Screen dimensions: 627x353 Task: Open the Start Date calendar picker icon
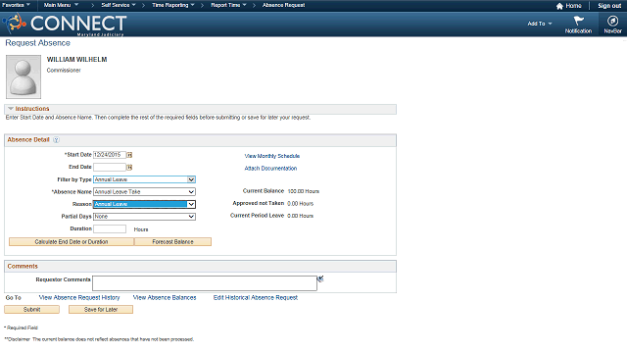tap(129, 155)
